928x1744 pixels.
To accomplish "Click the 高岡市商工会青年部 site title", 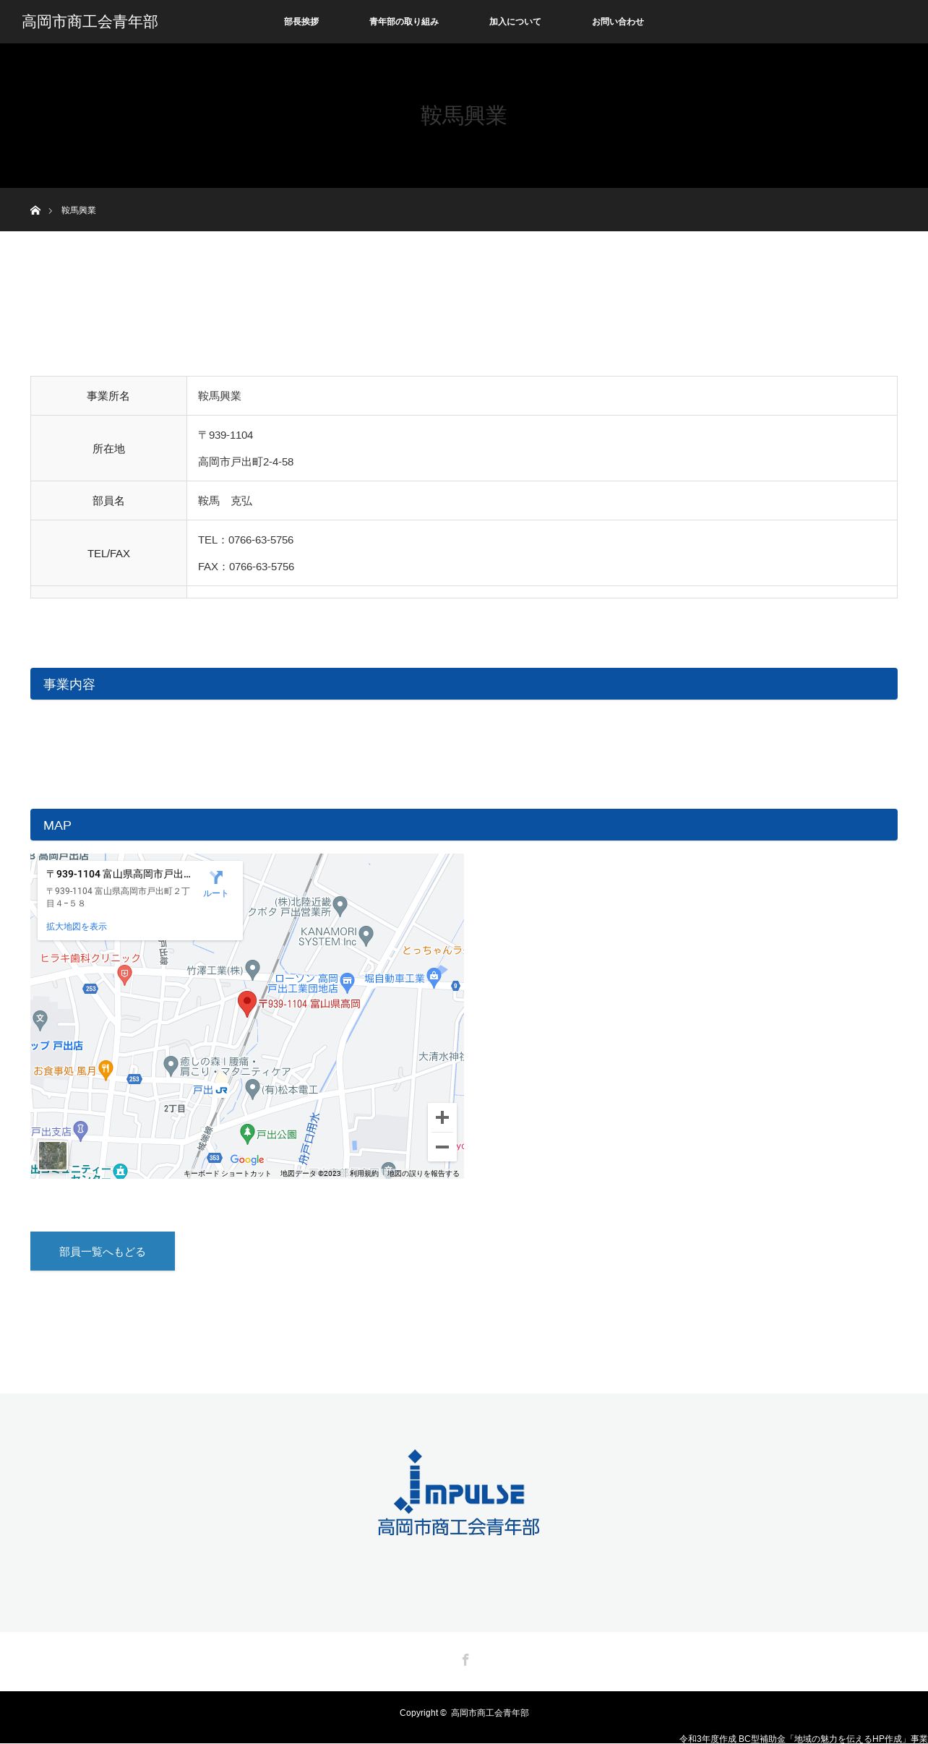I will pos(90,22).
